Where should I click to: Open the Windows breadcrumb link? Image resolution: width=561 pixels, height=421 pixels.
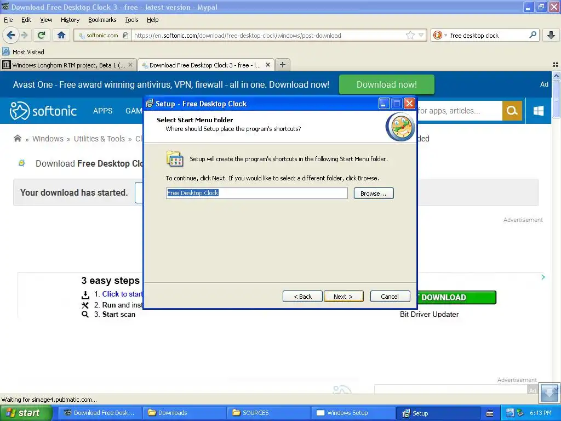tap(48, 139)
